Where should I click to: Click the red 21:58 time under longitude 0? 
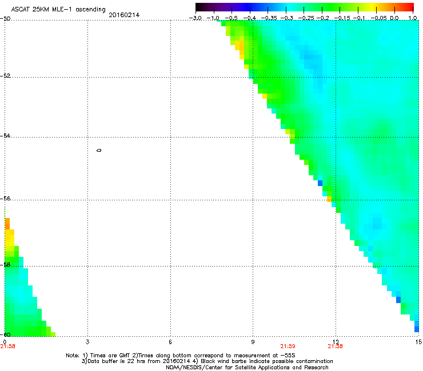point(8,346)
